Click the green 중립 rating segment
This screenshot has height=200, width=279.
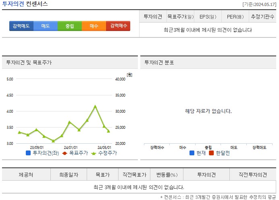(70, 26)
